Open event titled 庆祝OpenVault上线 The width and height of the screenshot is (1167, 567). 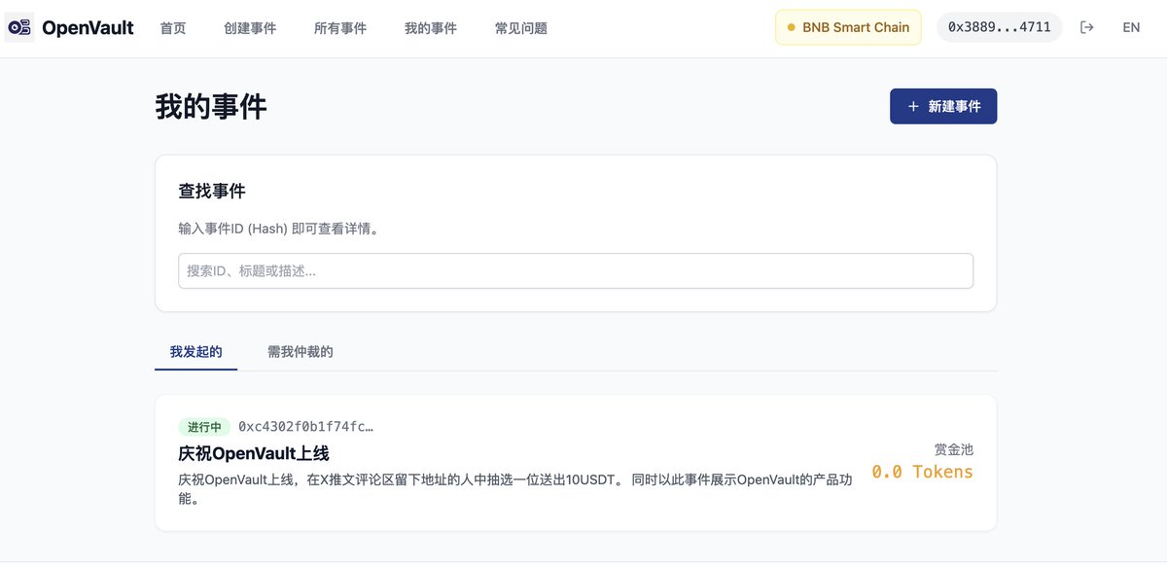click(x=254, y=453)
